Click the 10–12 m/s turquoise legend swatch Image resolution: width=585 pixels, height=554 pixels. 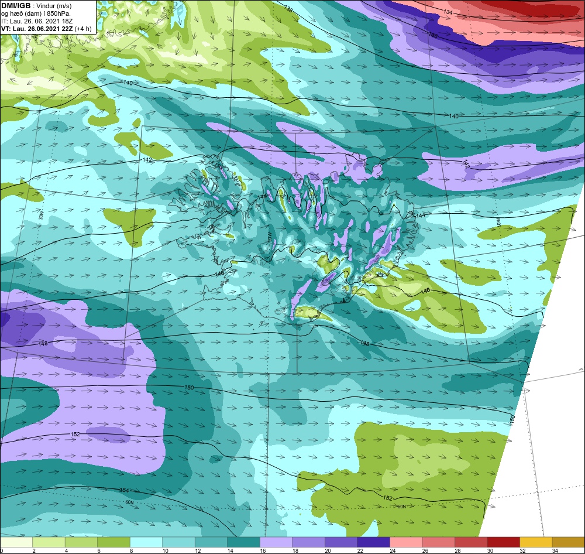click(x=178, y=542)
